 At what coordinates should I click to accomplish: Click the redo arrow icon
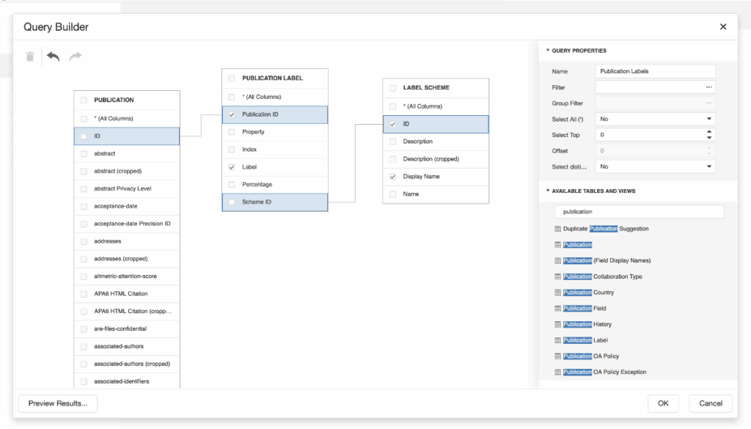click(75, 56)
